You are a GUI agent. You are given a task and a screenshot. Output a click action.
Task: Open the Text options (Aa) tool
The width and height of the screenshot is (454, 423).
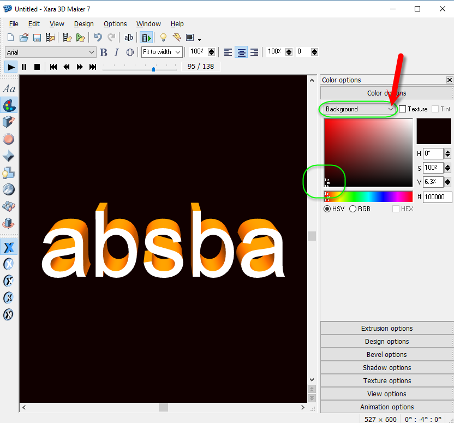coord(9,89)
